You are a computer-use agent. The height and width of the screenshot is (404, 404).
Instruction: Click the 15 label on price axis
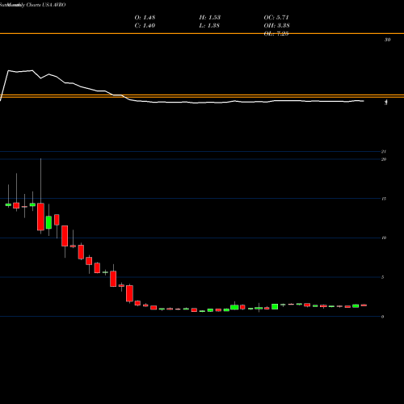coord(384,199)
